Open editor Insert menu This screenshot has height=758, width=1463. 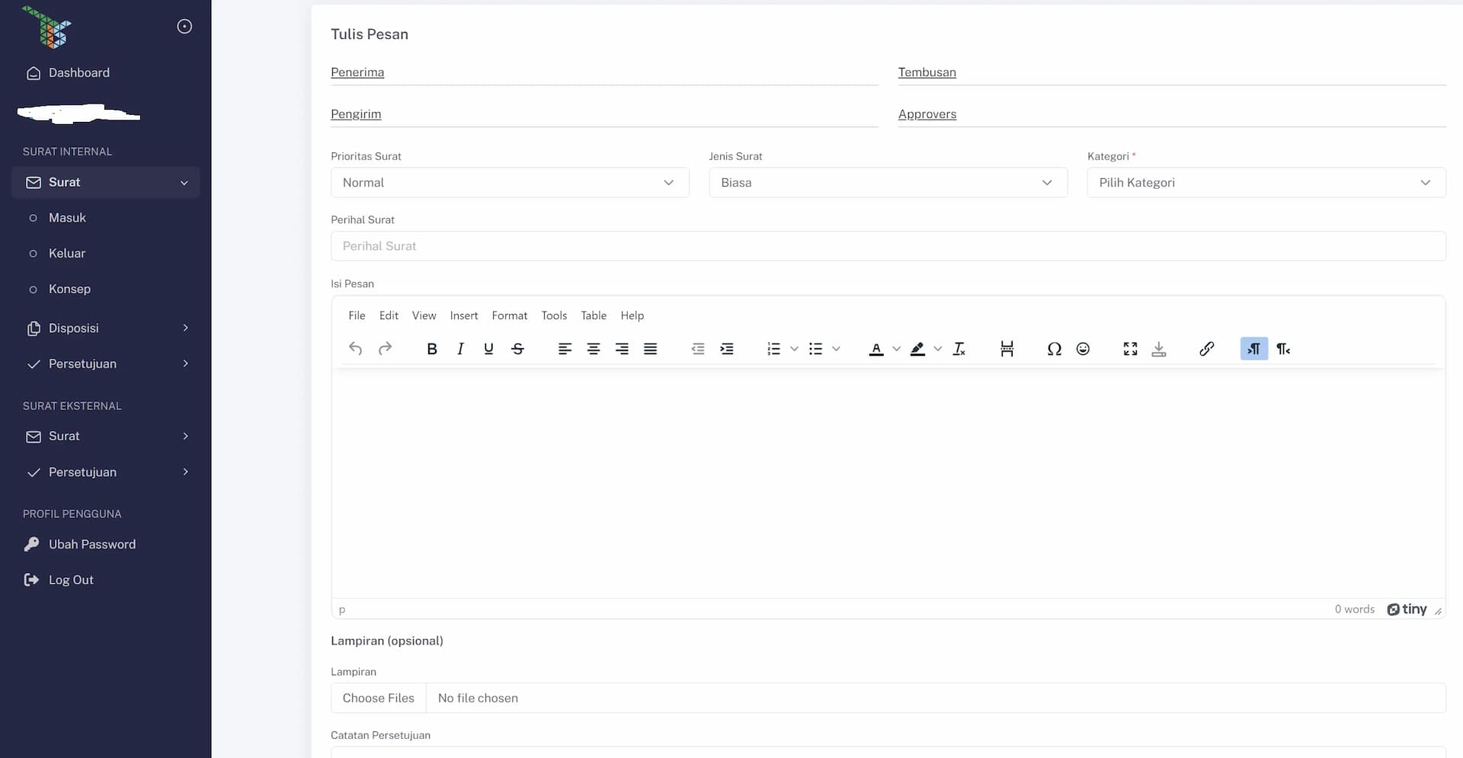coord(464,315)
